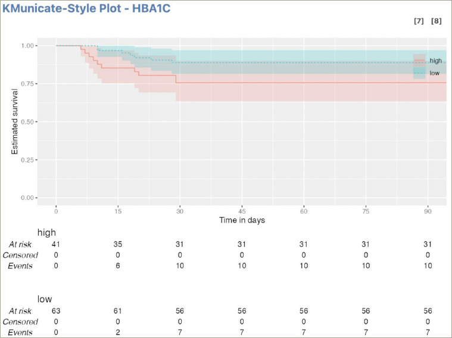Image resolution: width=452 pixels, height=338 pixels.
Task: Click the 45 tick on the x-axis
Action: click(241, 211)
